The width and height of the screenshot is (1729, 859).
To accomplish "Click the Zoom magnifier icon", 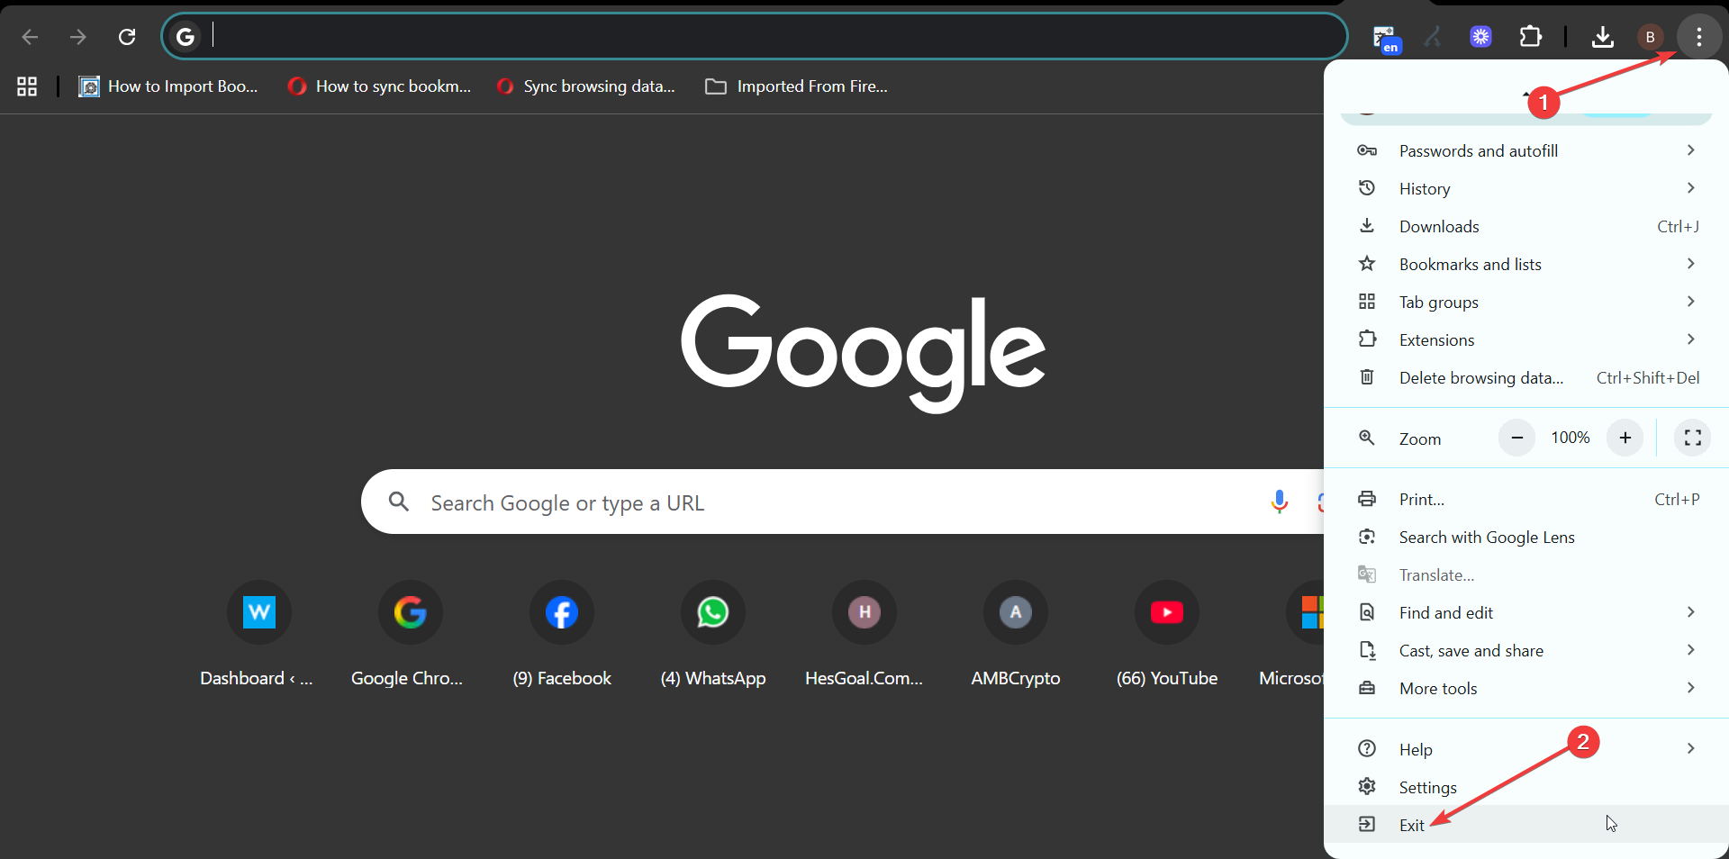I will 1366,438.
